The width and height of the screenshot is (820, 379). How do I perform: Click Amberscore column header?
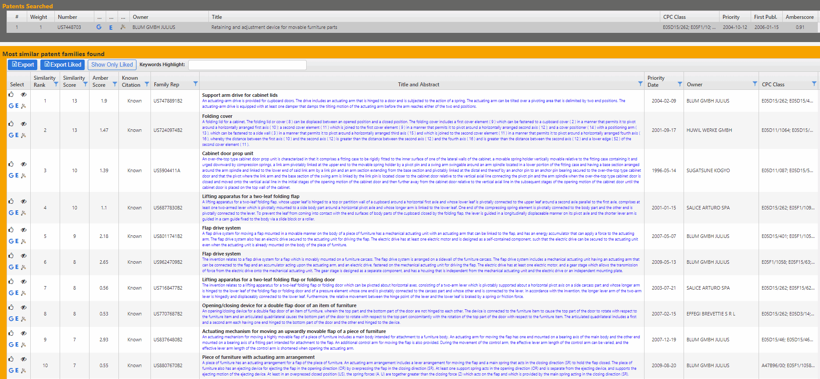tap(799, 17)
